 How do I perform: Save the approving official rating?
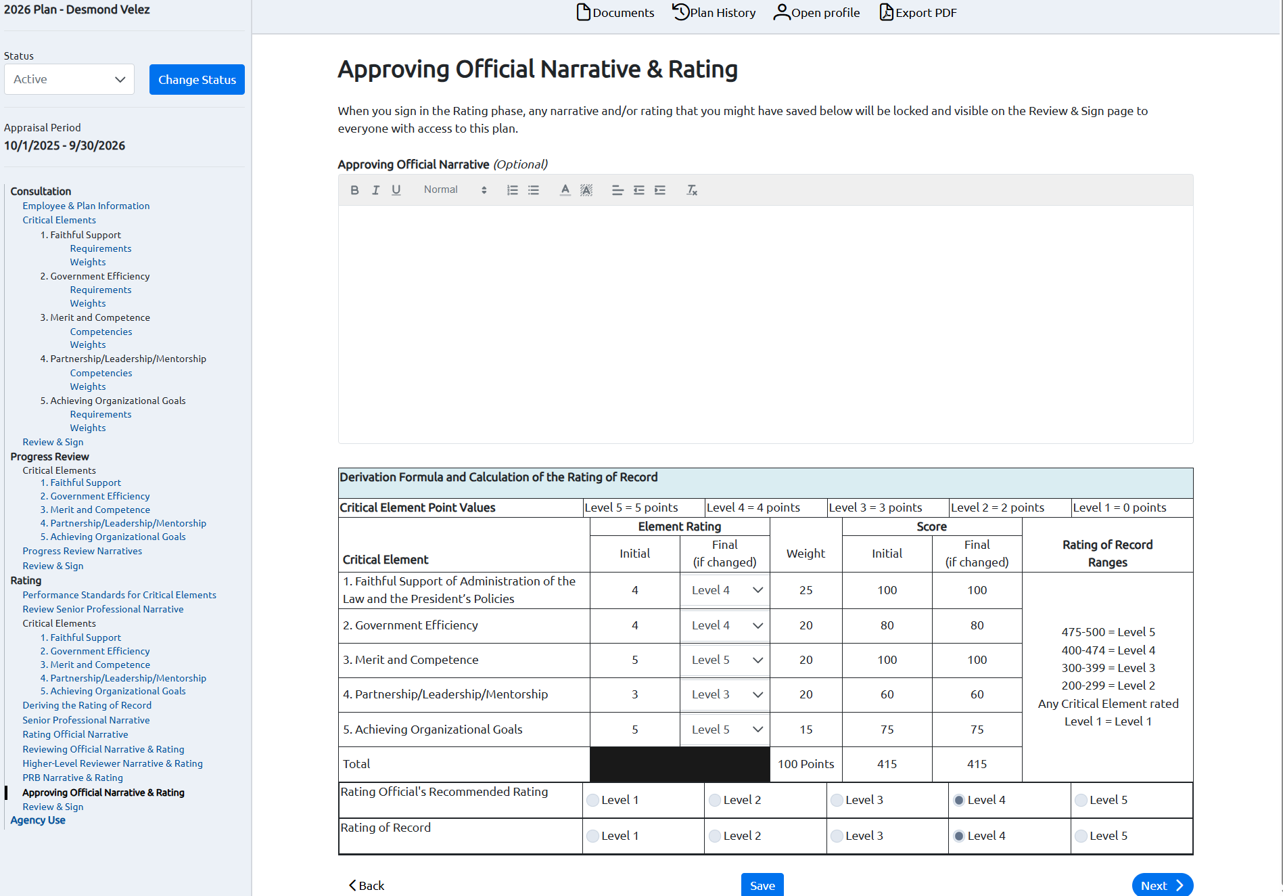point(762,885)
